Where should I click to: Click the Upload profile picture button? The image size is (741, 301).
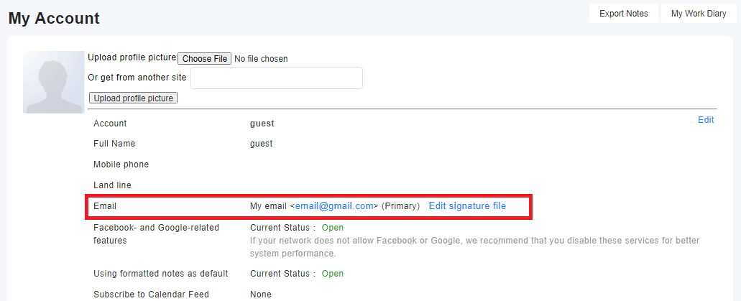point(134,98)
